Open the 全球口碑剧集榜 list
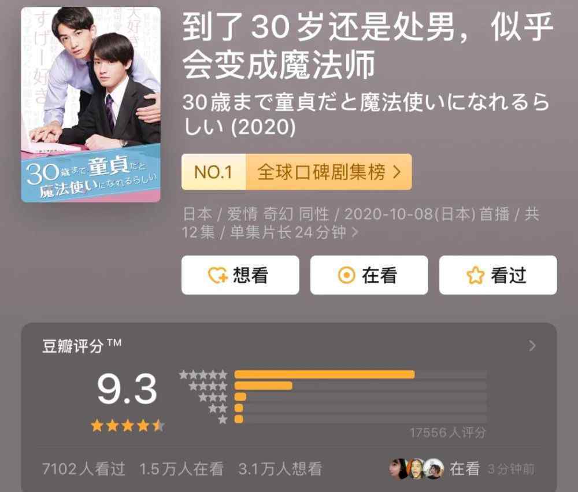Screen dimensions: 578x492 click(328, 172)
